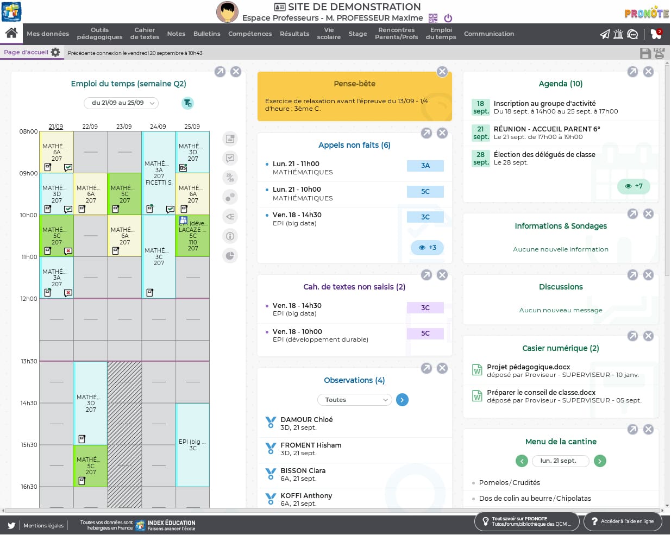Click 'Accéder à l'aide en ligne' button

click(x=623, y=521)
